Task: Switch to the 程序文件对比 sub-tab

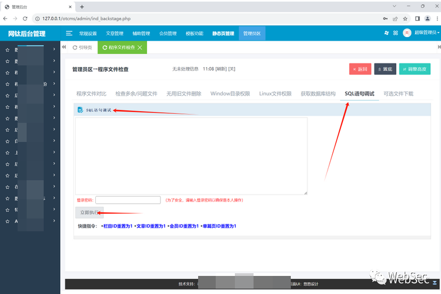Action: pos(92,94)
